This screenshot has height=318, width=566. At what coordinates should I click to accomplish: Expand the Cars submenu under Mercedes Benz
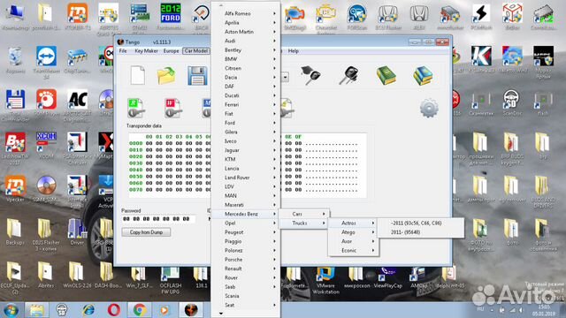pyautogui.click(x=304, y=214)
